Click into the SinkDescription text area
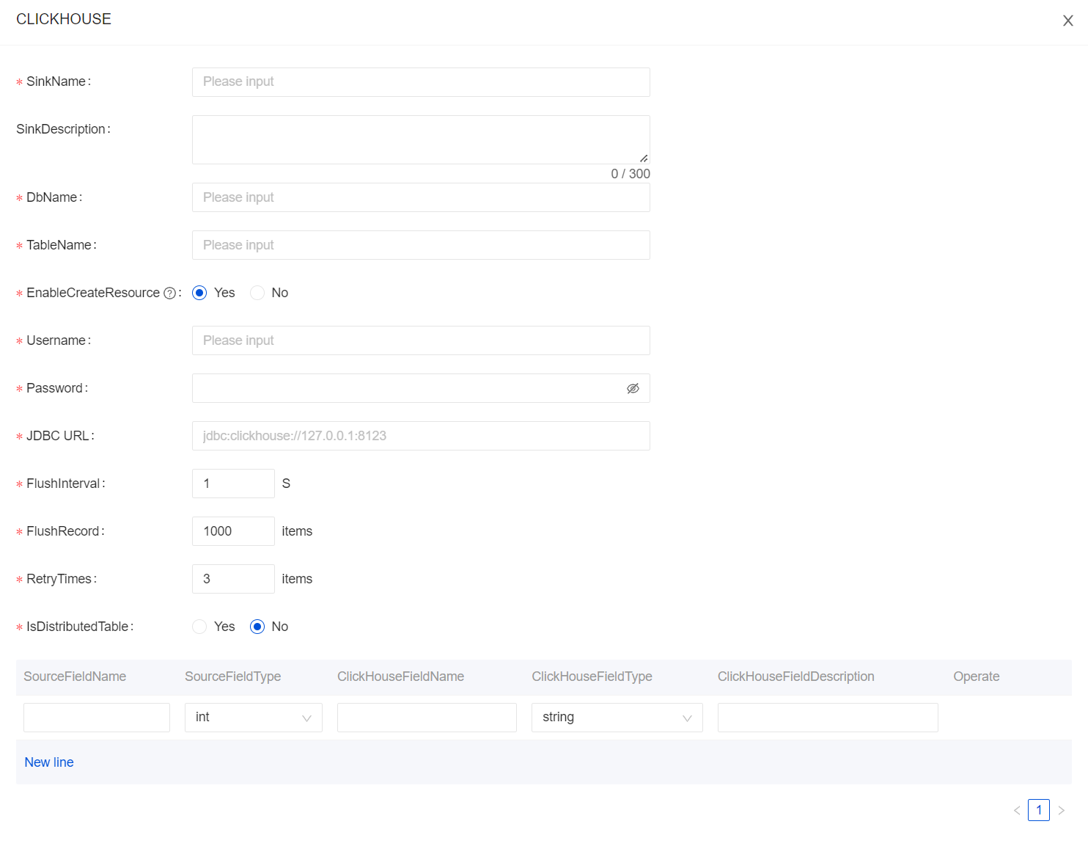1088x846 pixels. pos(421,139)
